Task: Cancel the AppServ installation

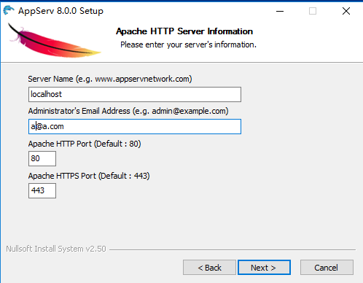Action: (327, 268)
